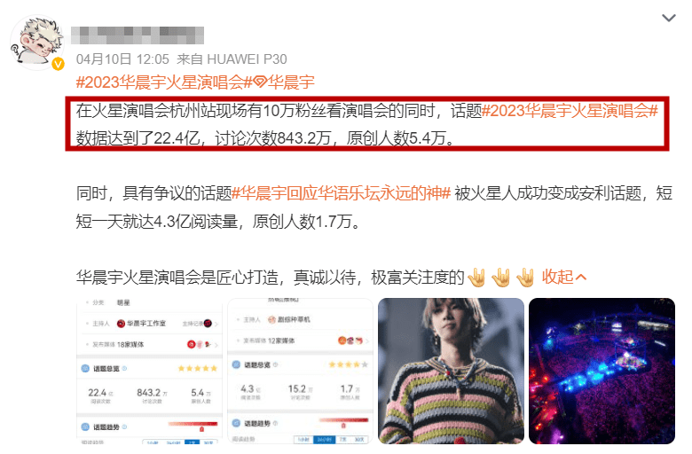
Task: Open the #华晨宇回应华语乐坛永远的神# hashtag
Action: point(341,193)
